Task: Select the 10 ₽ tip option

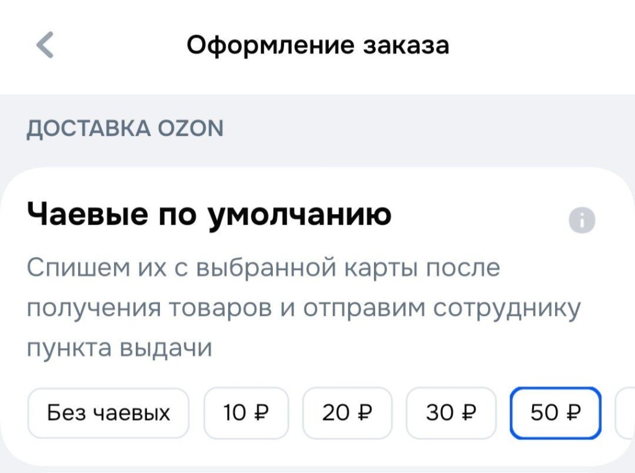Action: (246, 412)
